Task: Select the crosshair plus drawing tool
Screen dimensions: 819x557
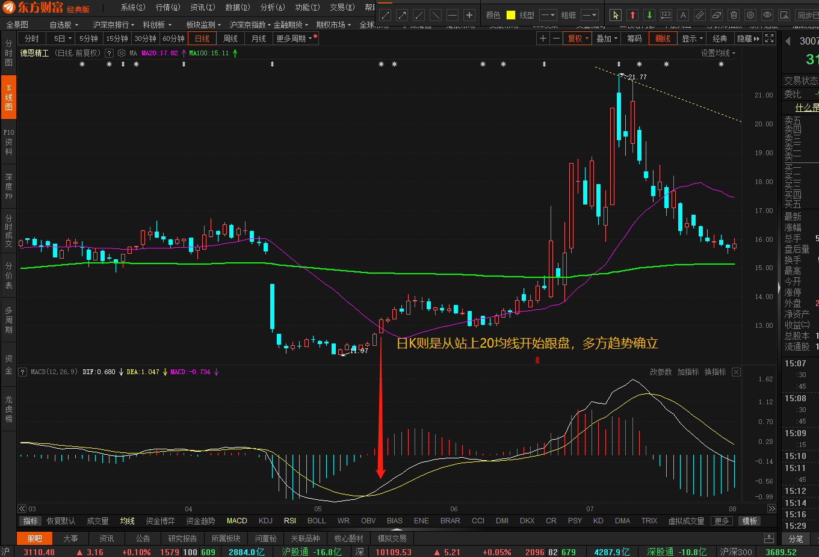Action: pyautogui.click(x=470, y=15)
